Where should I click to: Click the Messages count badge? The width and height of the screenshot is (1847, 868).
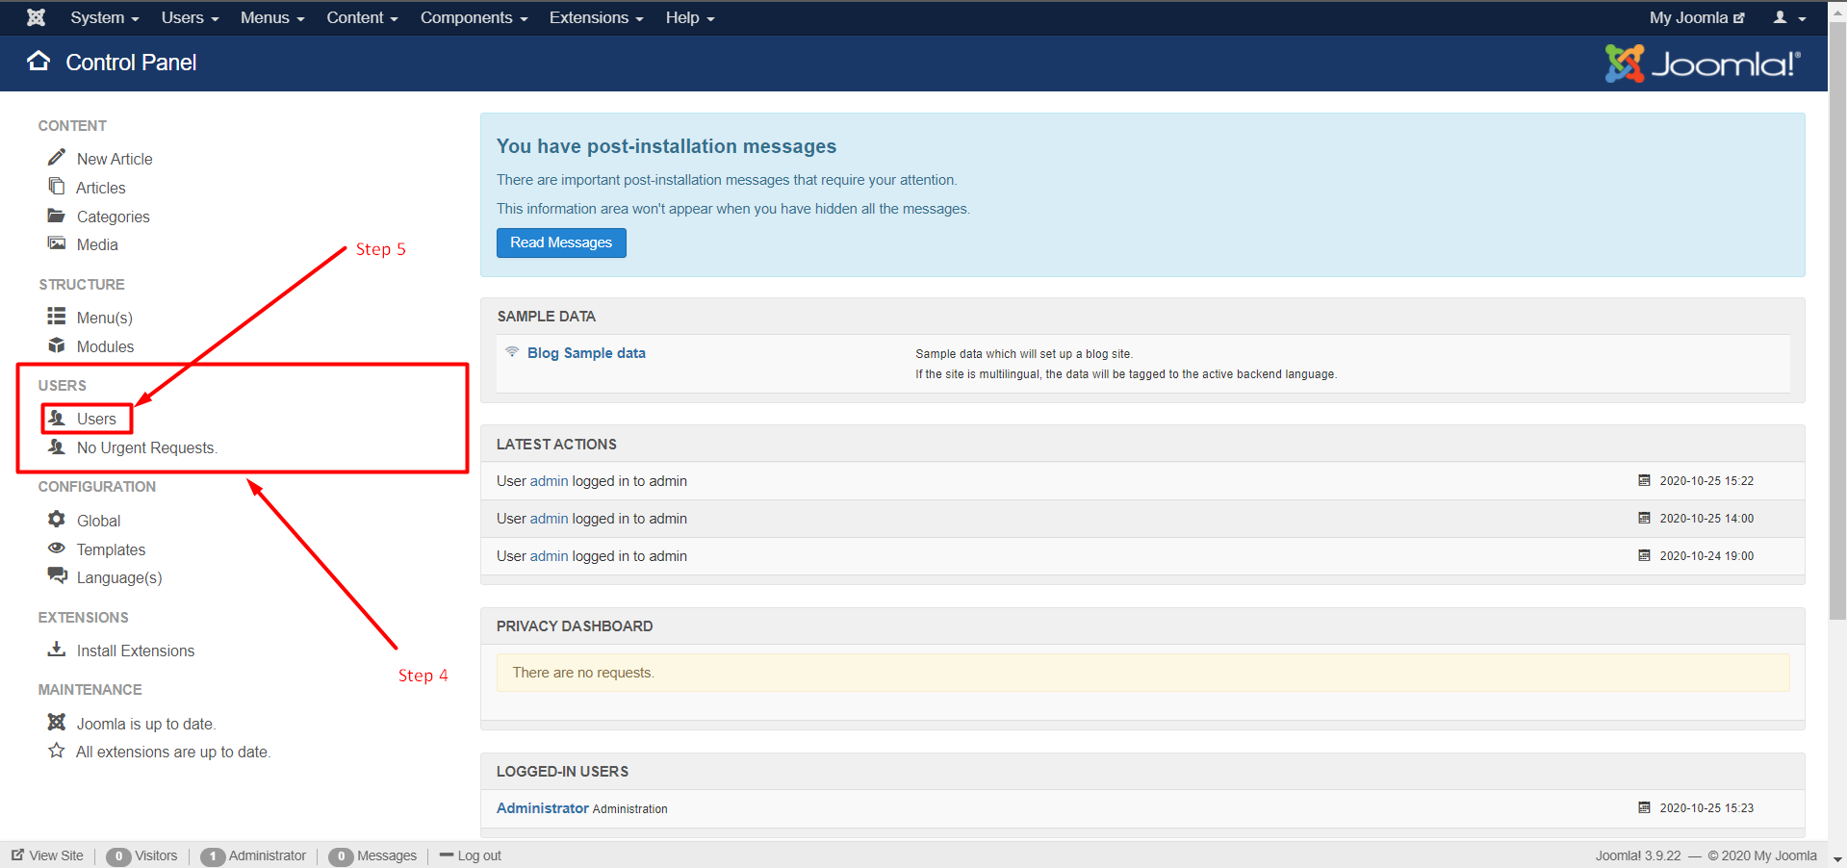[x=341, y=856]
